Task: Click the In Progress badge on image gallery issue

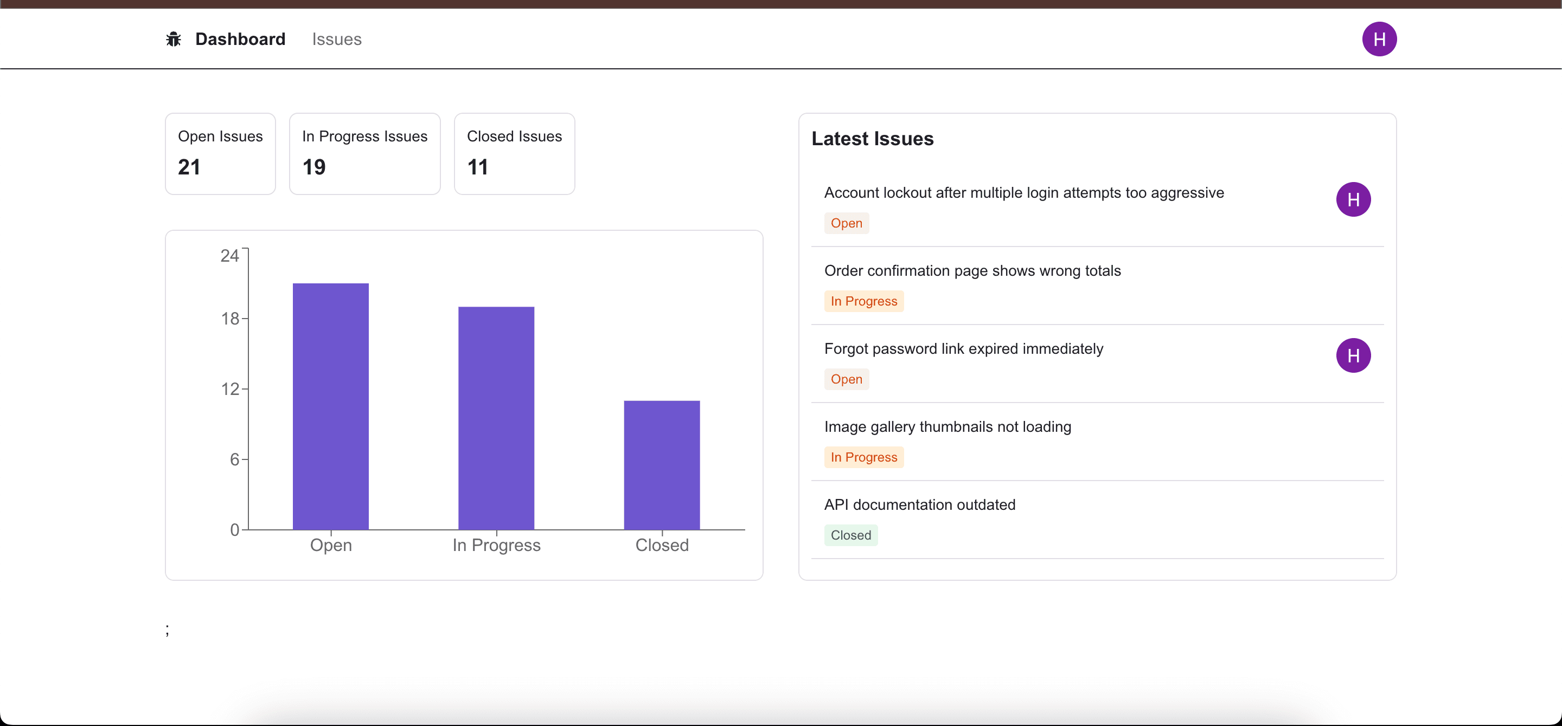Action: point(863,457)
